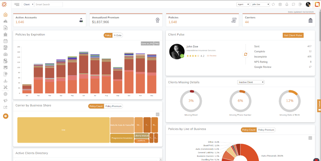Click the Google Review row in Client Pulse
Screen dimensions: 321x161
point(283,67)
